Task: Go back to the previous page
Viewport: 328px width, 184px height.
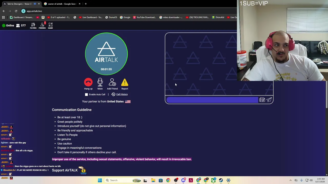Action: pos(4,11)
